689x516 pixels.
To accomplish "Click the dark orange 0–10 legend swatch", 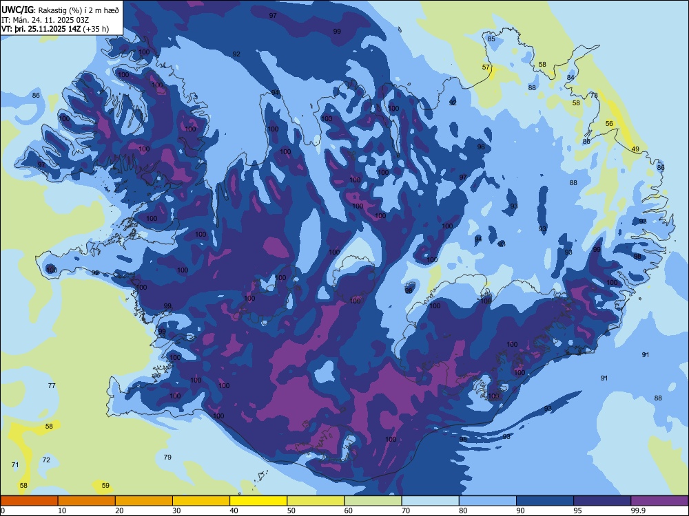I will [x=29, y=501].
